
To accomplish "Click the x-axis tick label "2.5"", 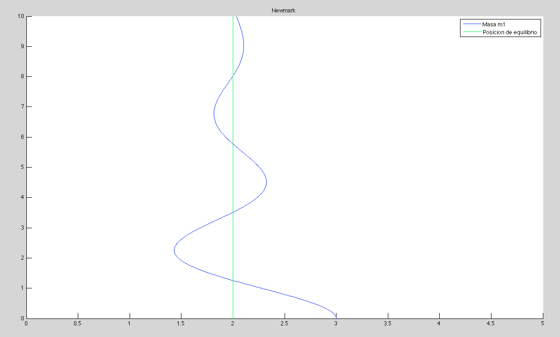I will [284, 324].
